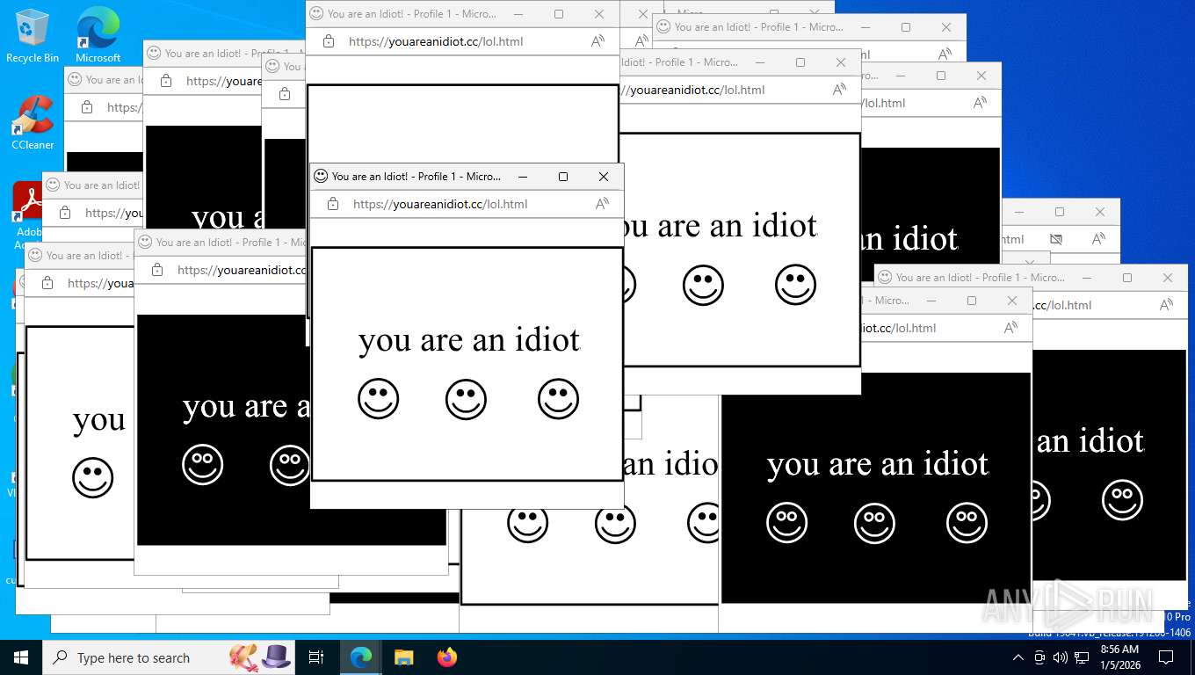This screenshot has height=675, width=1195.
Task: Click smiley favicon in title 'You are an Idiot! - Pro'
Action: (x=152, y=54)
